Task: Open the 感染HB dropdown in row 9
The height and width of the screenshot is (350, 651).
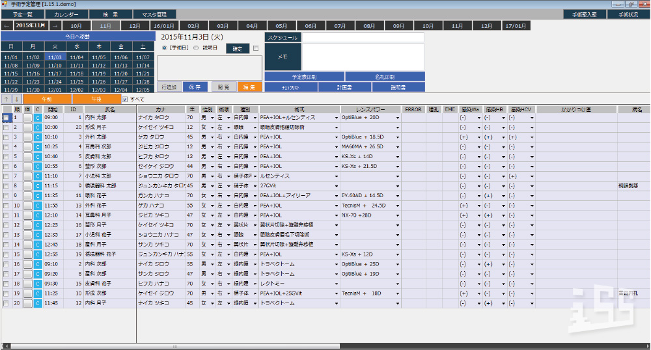Action: pyautogui.click(x=504, y=196)
